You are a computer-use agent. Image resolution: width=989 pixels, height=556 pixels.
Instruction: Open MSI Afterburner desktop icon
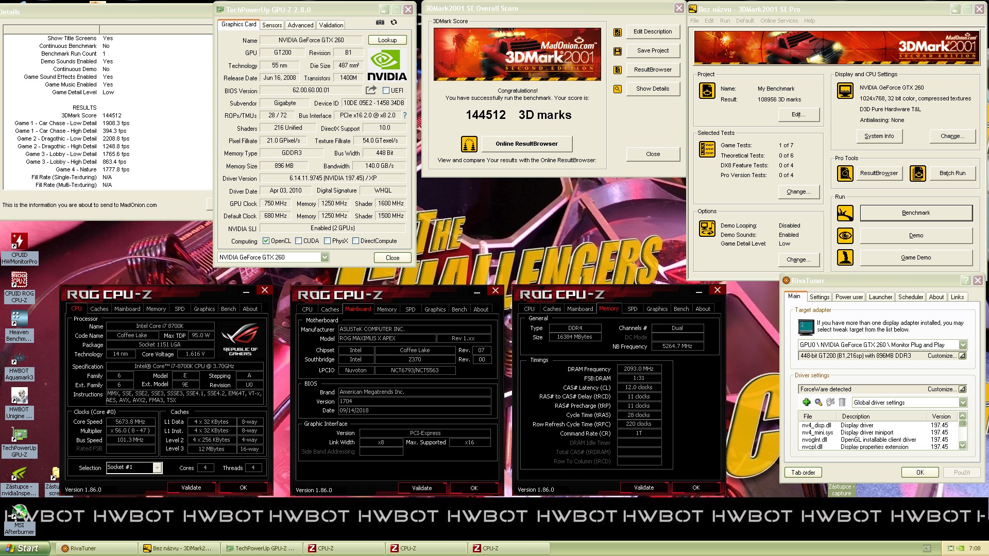point(19,519)
